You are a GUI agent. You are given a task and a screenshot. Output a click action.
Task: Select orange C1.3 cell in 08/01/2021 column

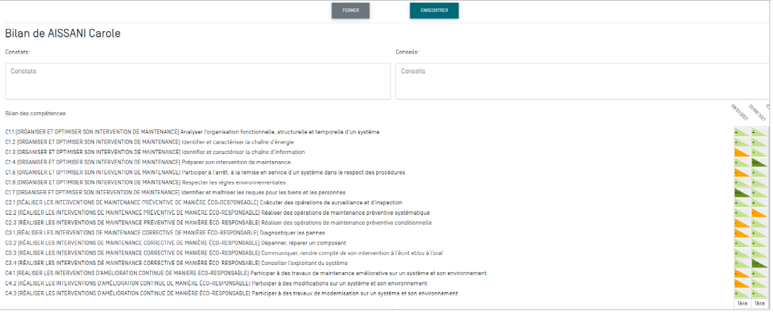[x=742, y=152]
